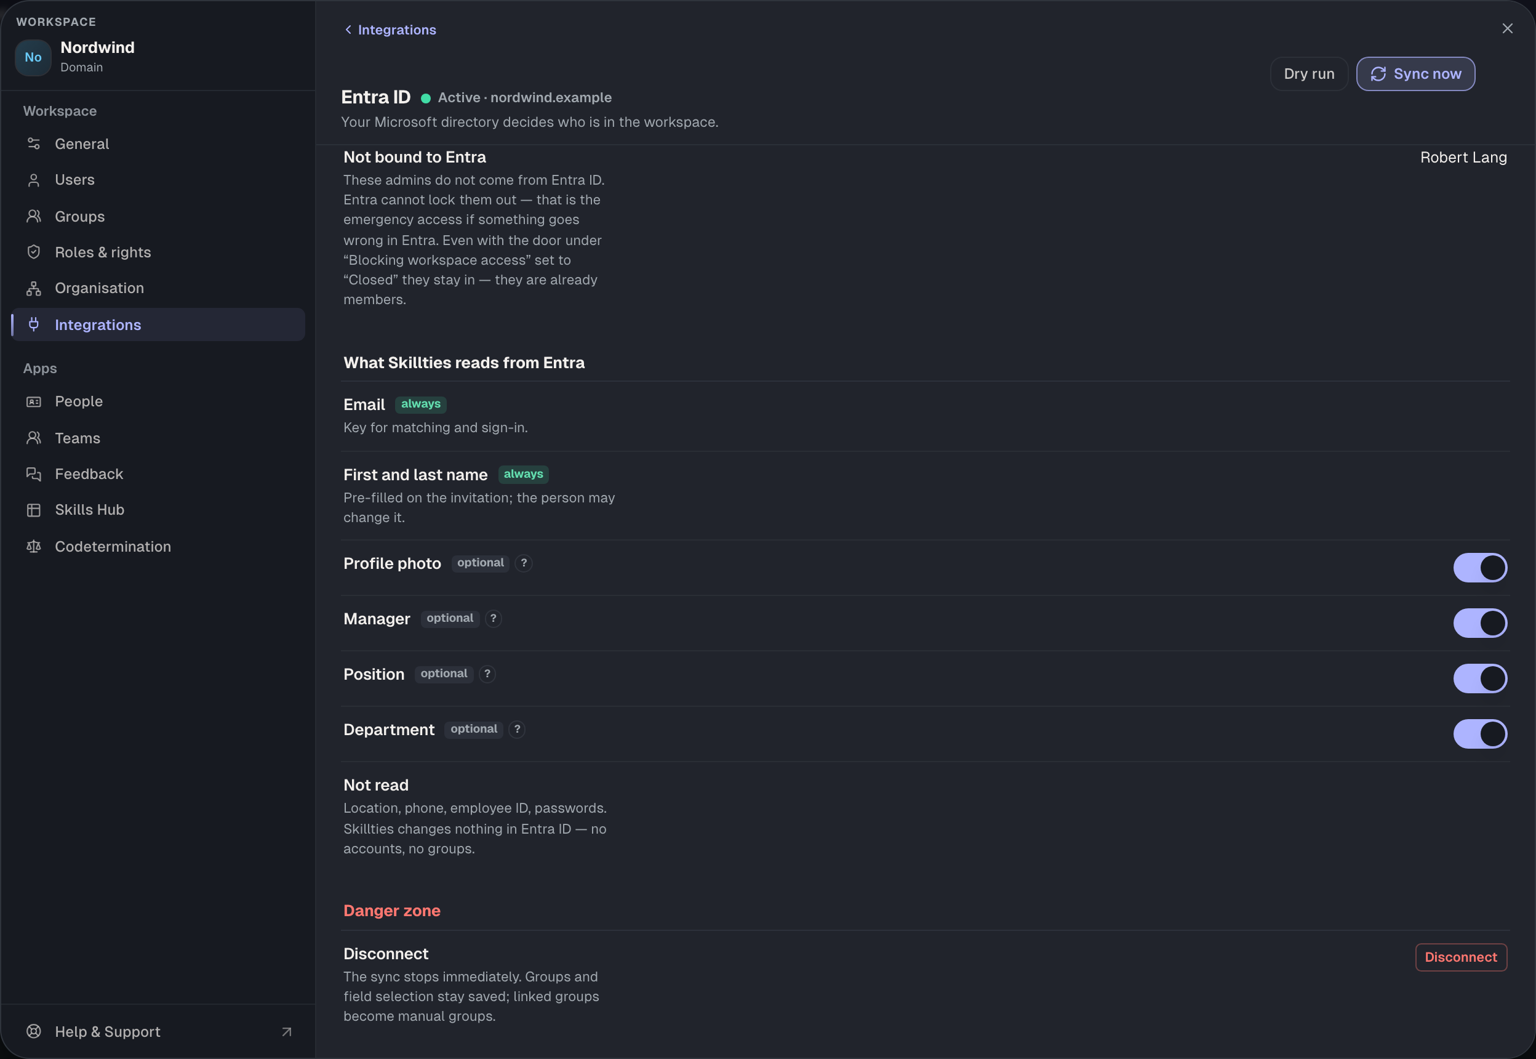1536x1059 pixels.
Task: Click the Roles & rights shield icon
Action: click(x=34, y=252)
